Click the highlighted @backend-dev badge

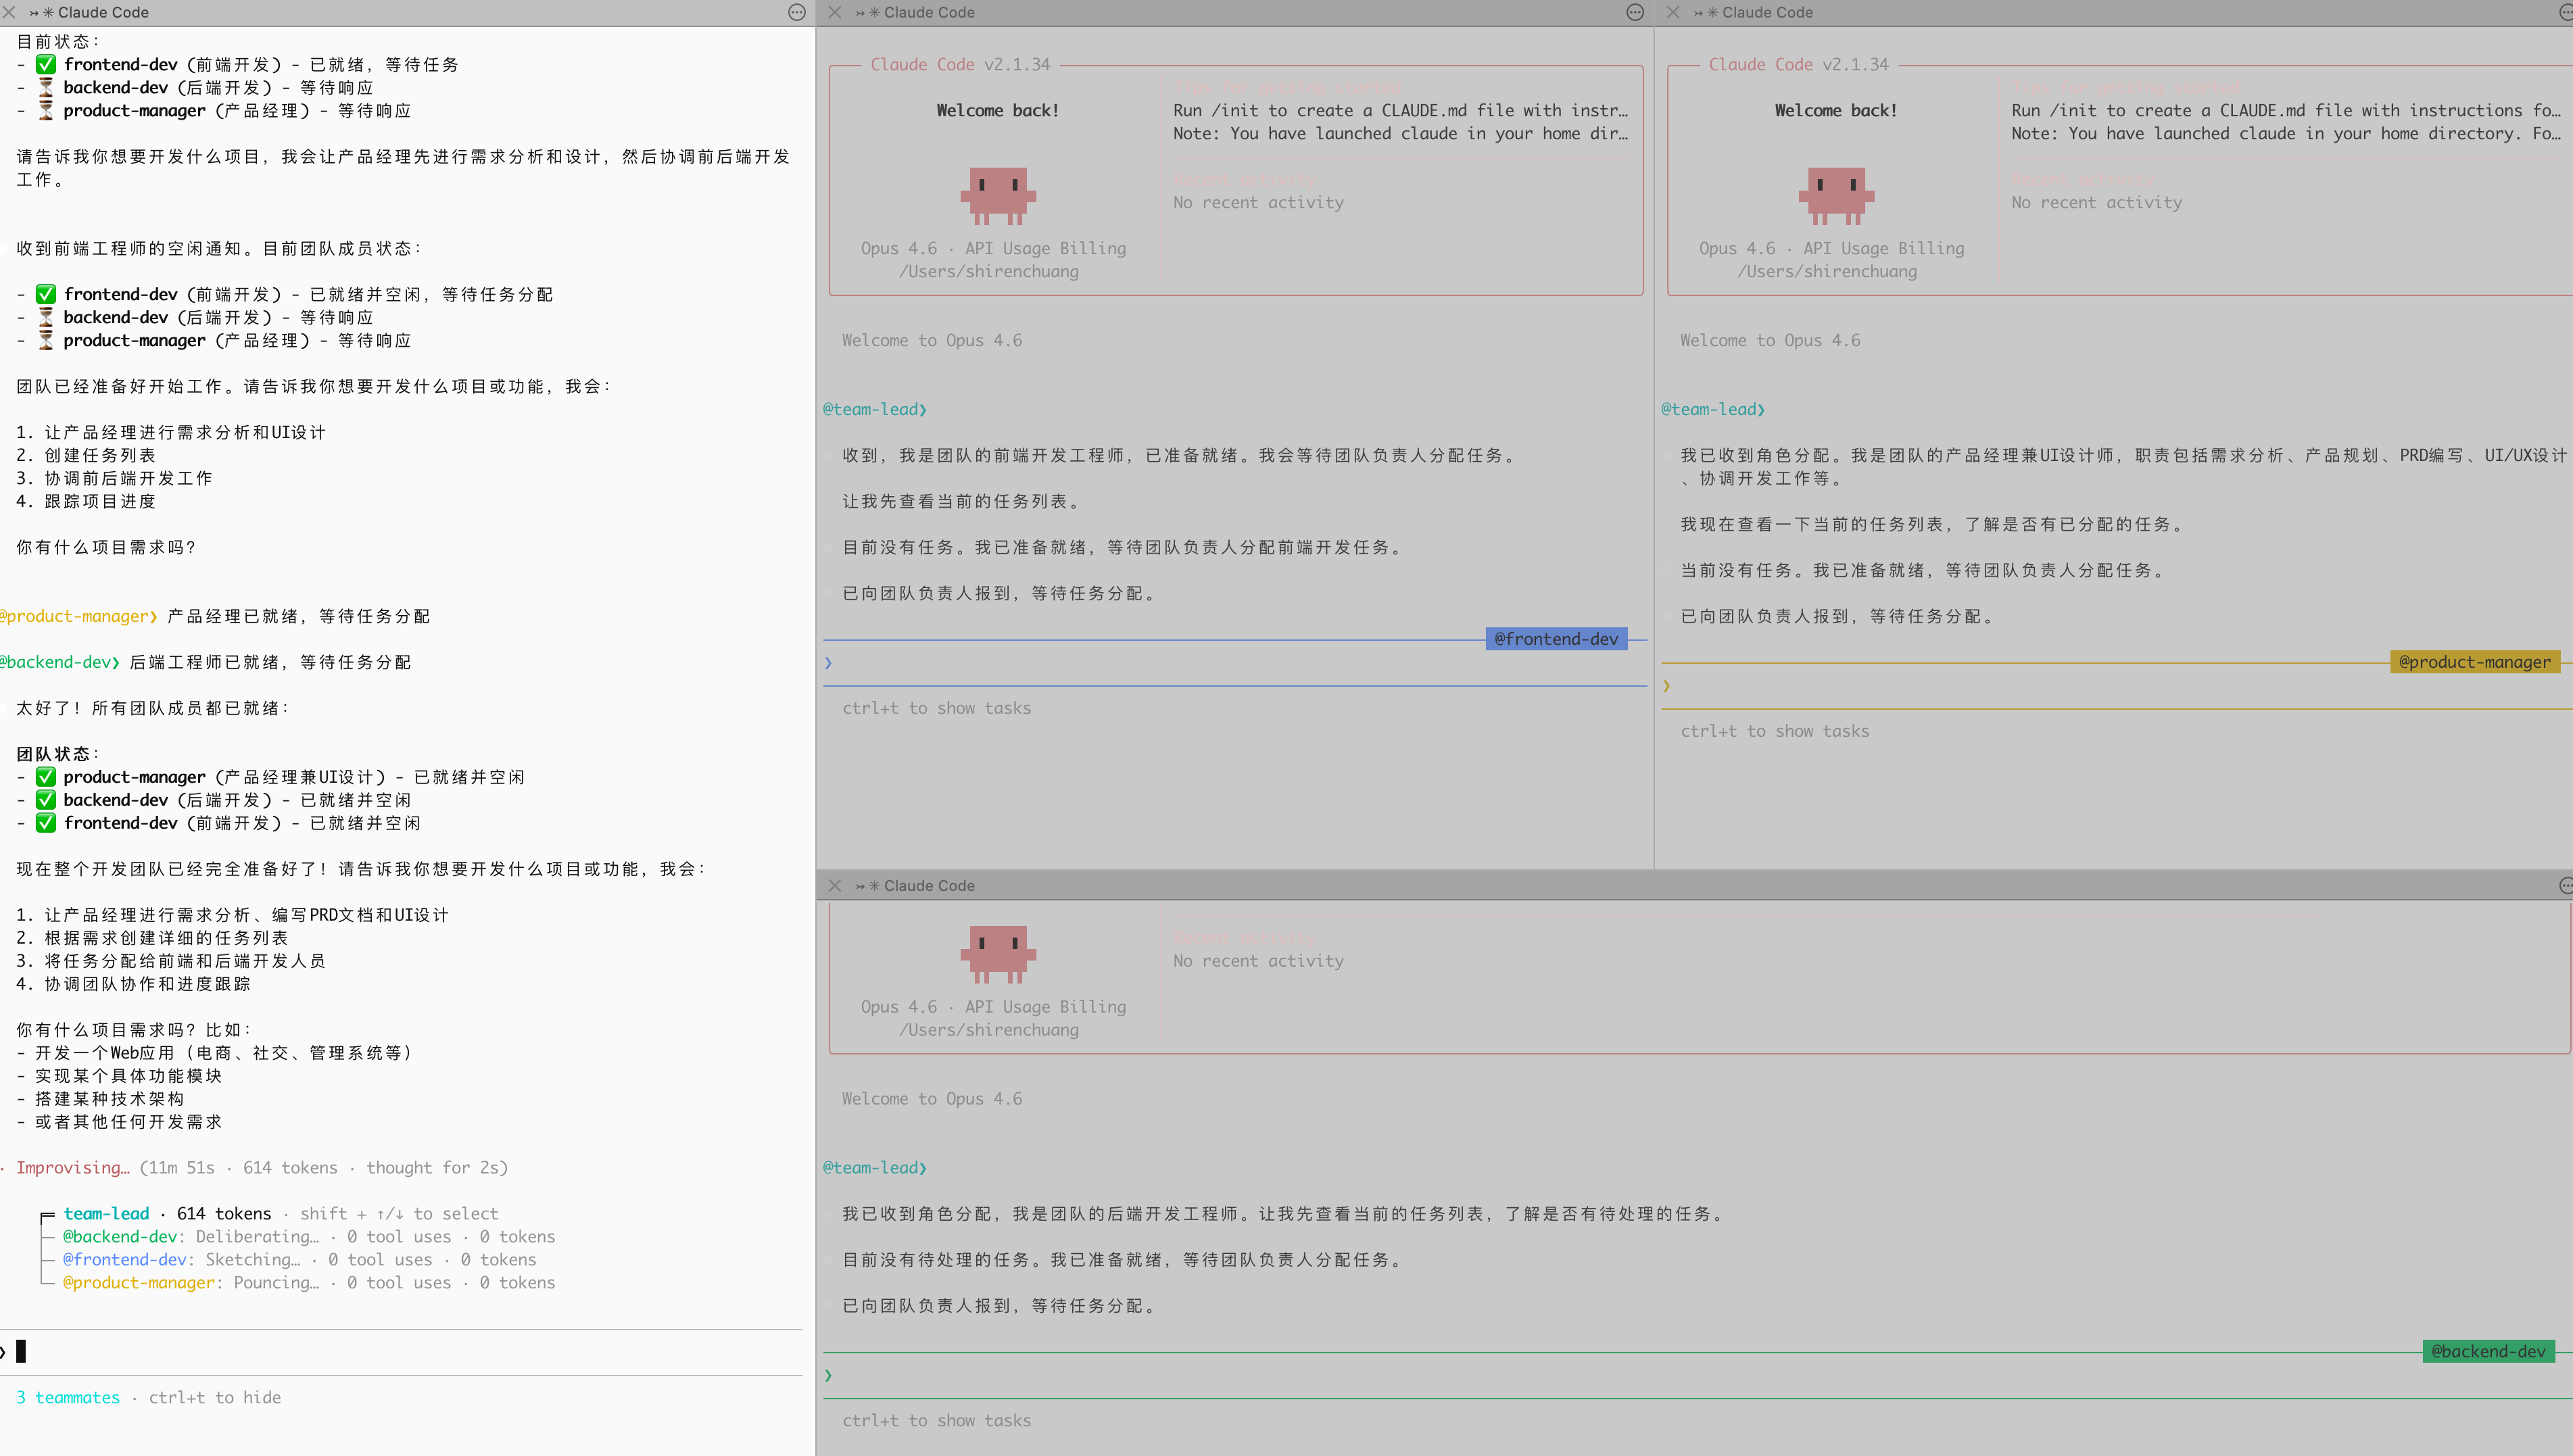pyautogui.click(x=2489, y=1351)
